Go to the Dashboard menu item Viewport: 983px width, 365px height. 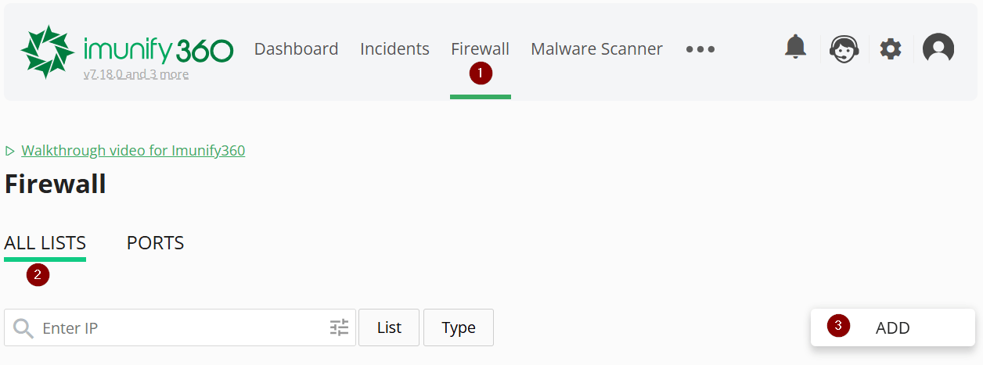coord(297,49)
